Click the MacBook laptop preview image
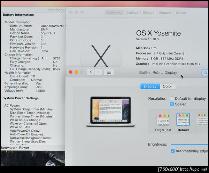209x173 pixels. coord(110,112)
